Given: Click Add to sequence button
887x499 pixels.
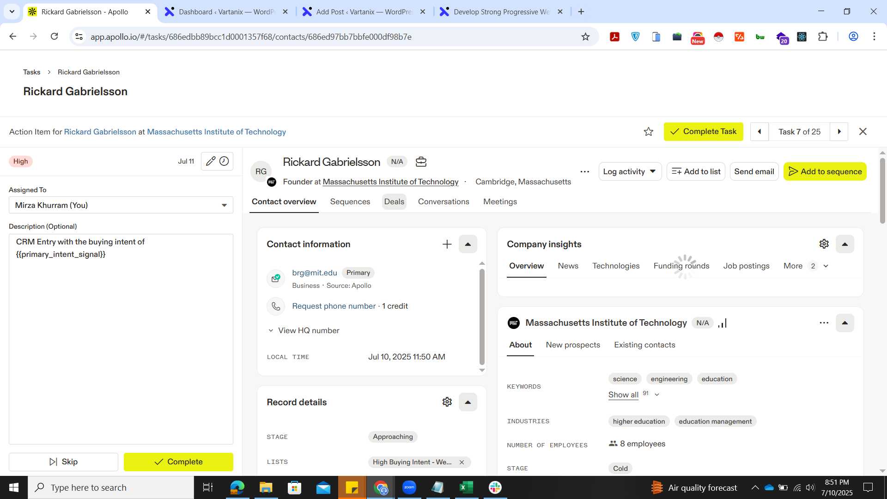Looking at the screenshot, I should click(x=825, y=171).
